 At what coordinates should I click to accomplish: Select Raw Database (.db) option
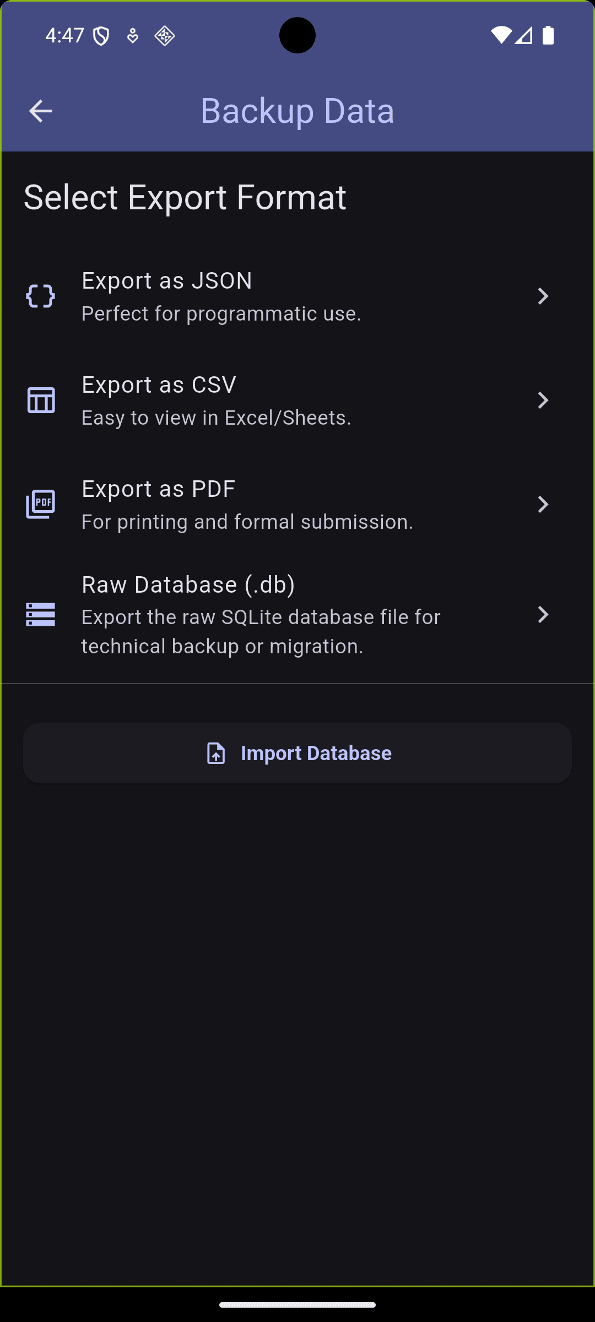(297, 615)
